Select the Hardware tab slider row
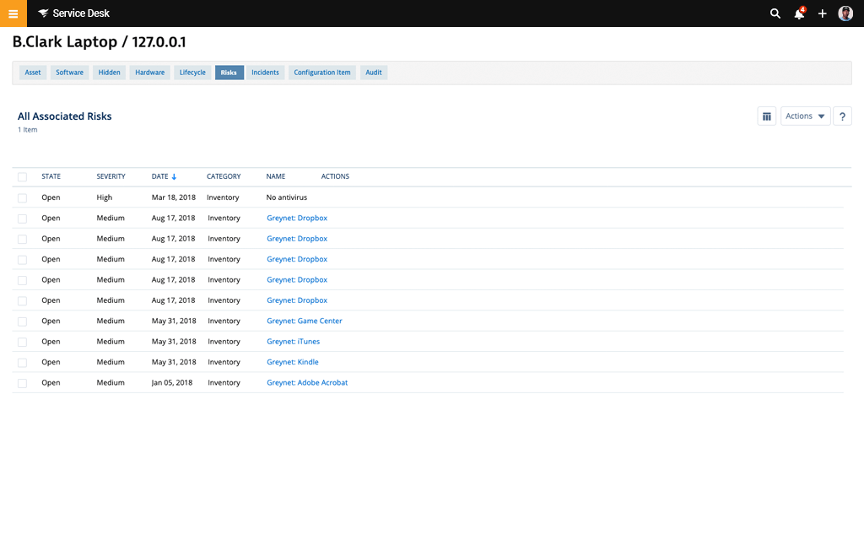864x540 pixels. (x=149, y=73)
